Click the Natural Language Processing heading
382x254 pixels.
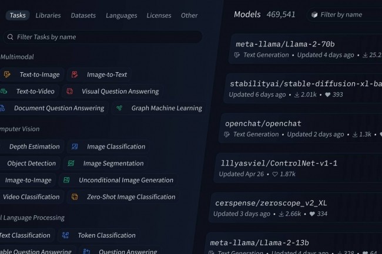[x=32, y=218]
